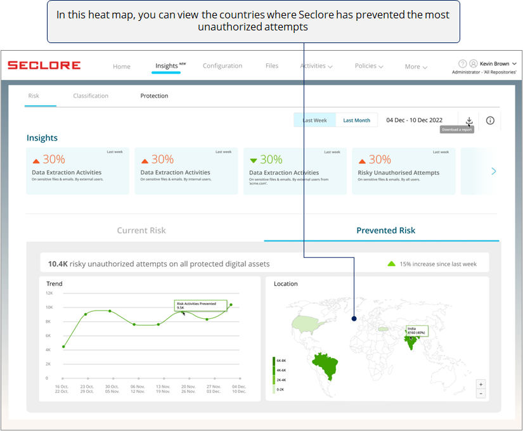
Task: Click the trend point for 06 Nov. - 12 Nov.
Action: tap(134, 325)
